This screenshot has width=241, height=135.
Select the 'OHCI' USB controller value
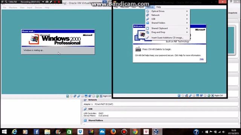pyautogui.click(x=101, y=113)
